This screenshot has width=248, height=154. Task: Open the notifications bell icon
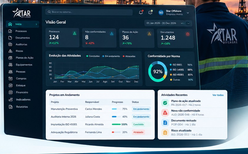141,12
